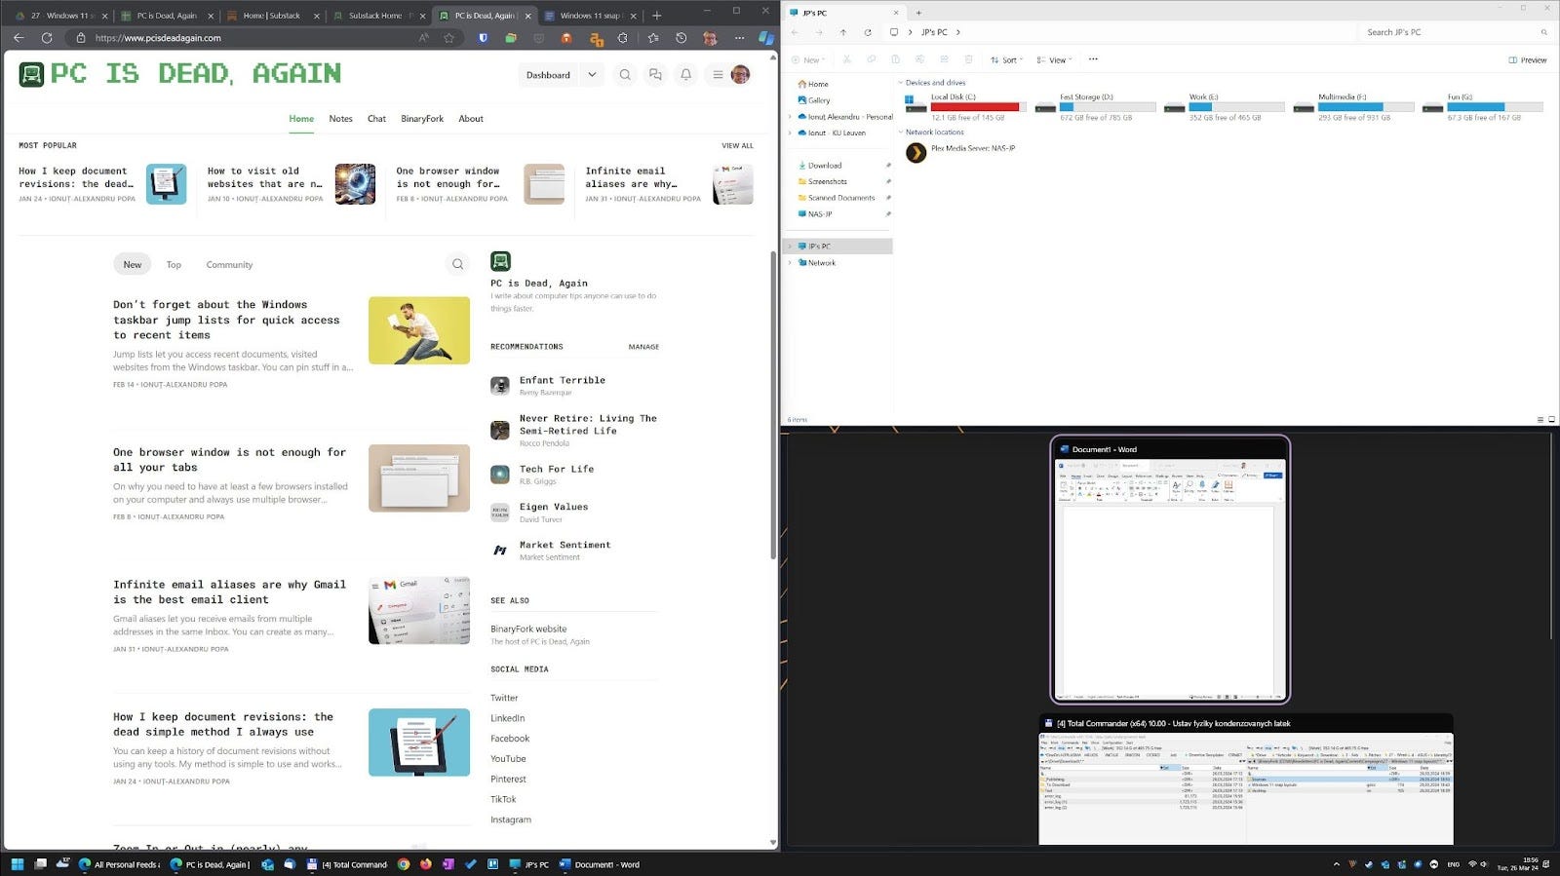The width and height of the screenshot is (1560, 876).
Task: Open the View dropdown in File Explorer
Action: coord(1054,60)
